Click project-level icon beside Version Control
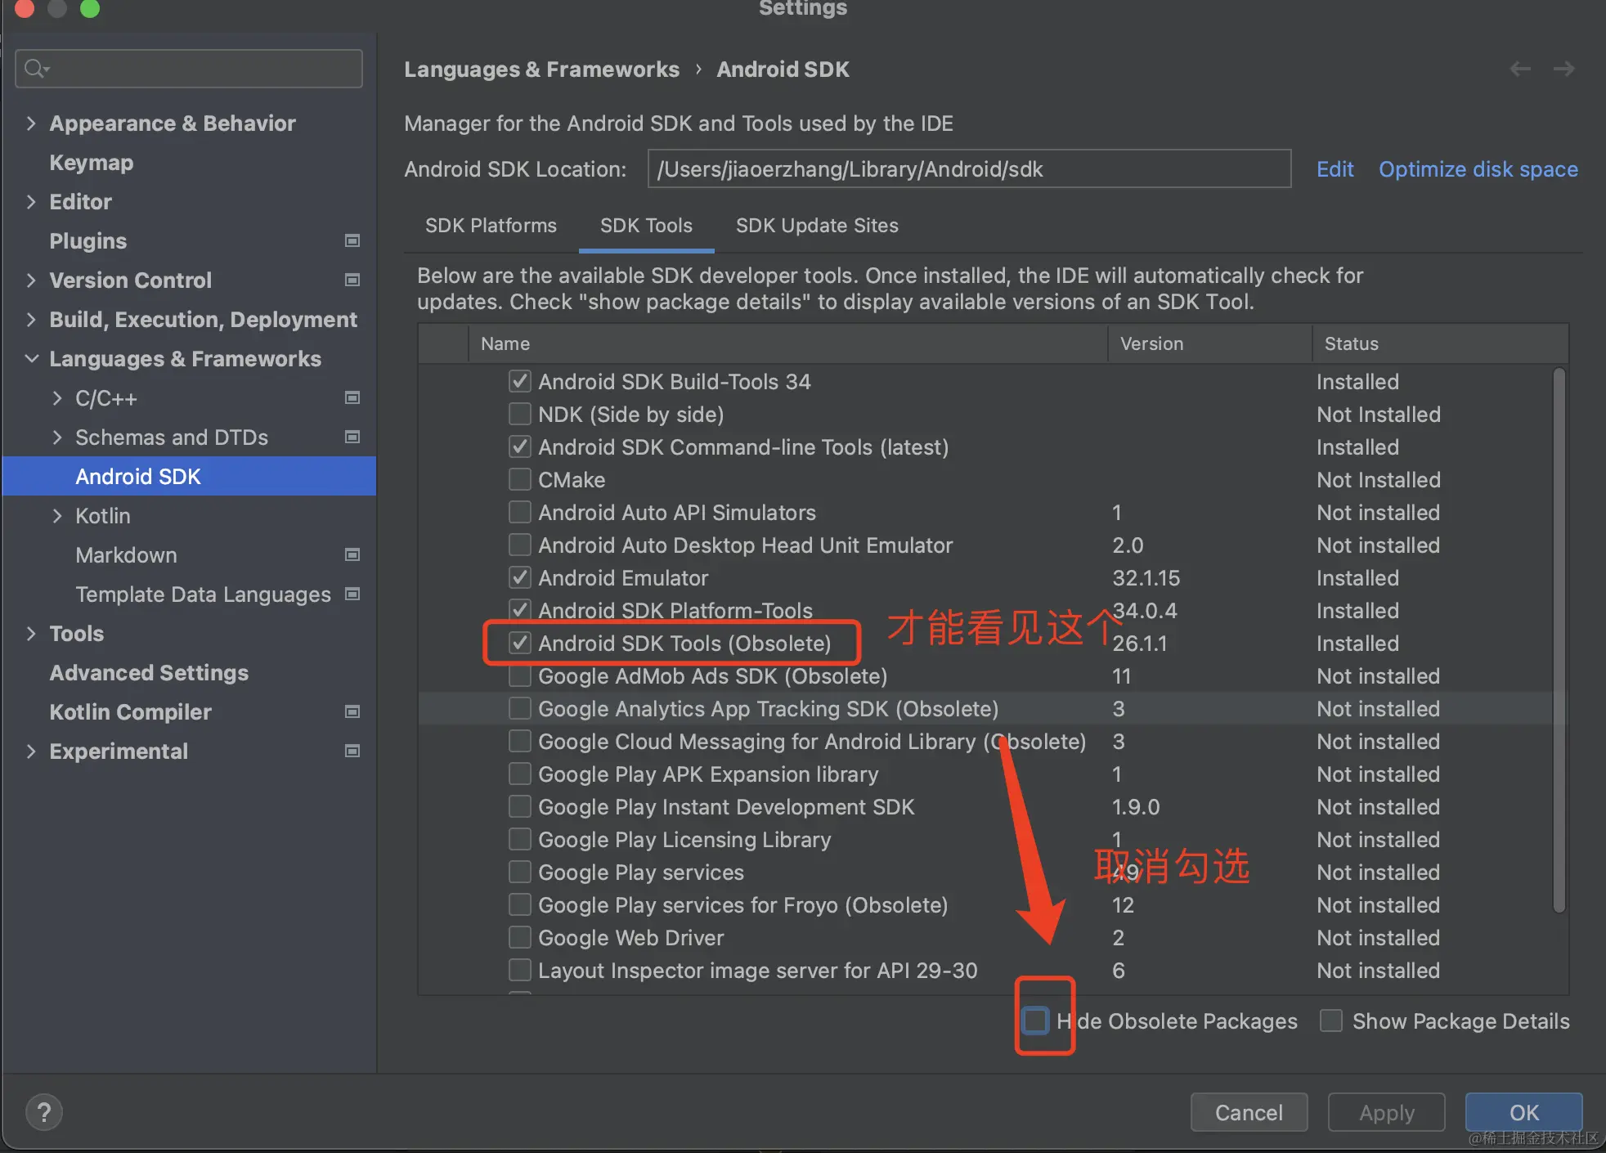This screenshot has width=1606, height=1153. pyautogui.click(x=352, y=280)
